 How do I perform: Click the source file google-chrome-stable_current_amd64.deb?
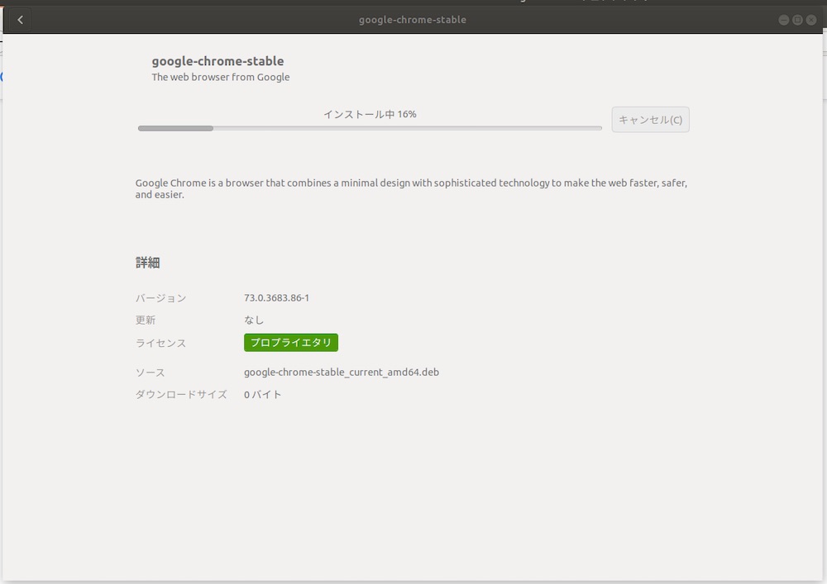342,373
